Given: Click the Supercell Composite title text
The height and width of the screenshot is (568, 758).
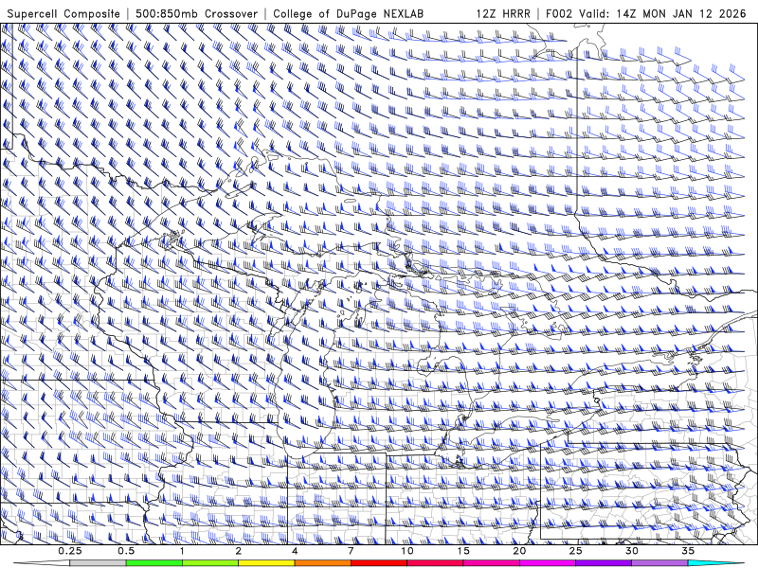Looking at the screenshot, I should pyautogui.click(x=63, y=13).
